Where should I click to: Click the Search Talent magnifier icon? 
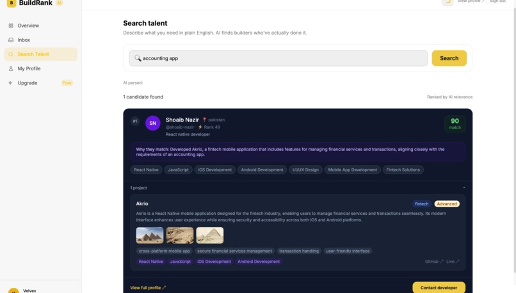tap(11, 54)
